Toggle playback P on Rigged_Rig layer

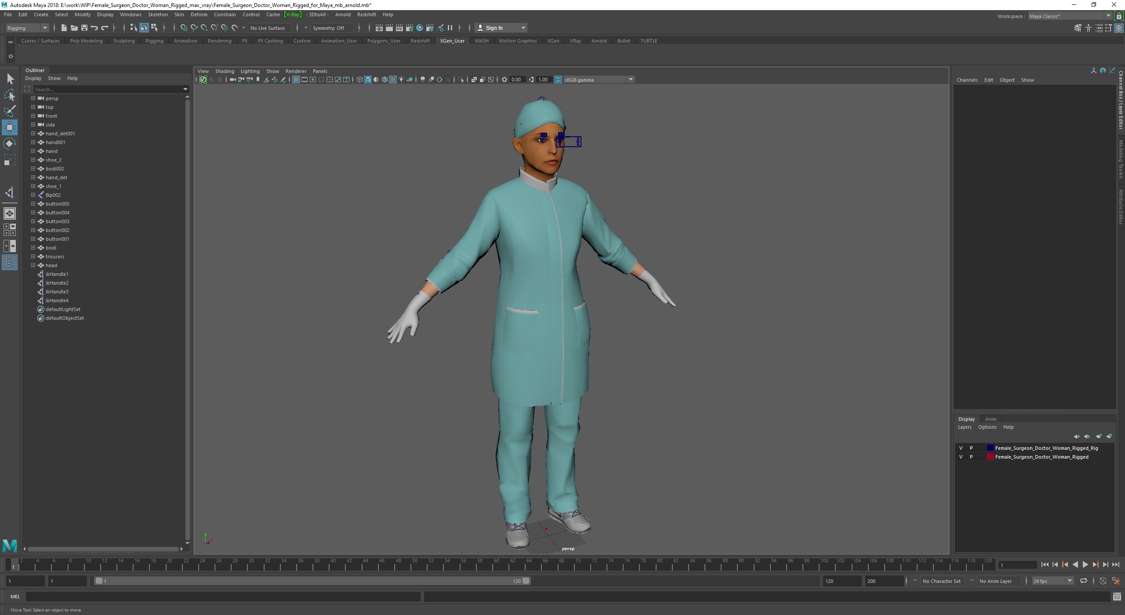coord(971,448)
